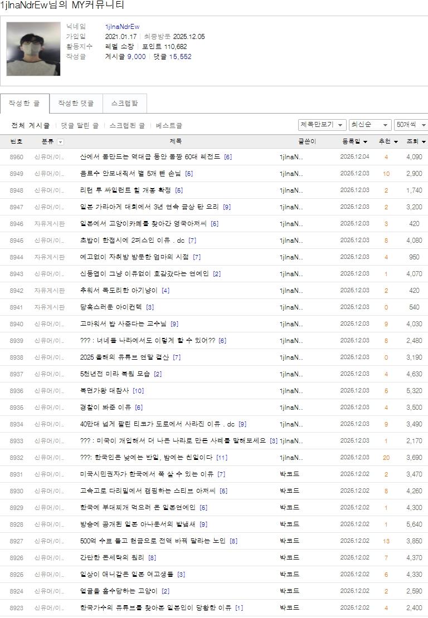
Task: Open post 복면가왕 대참사
Action: [104, 391]
